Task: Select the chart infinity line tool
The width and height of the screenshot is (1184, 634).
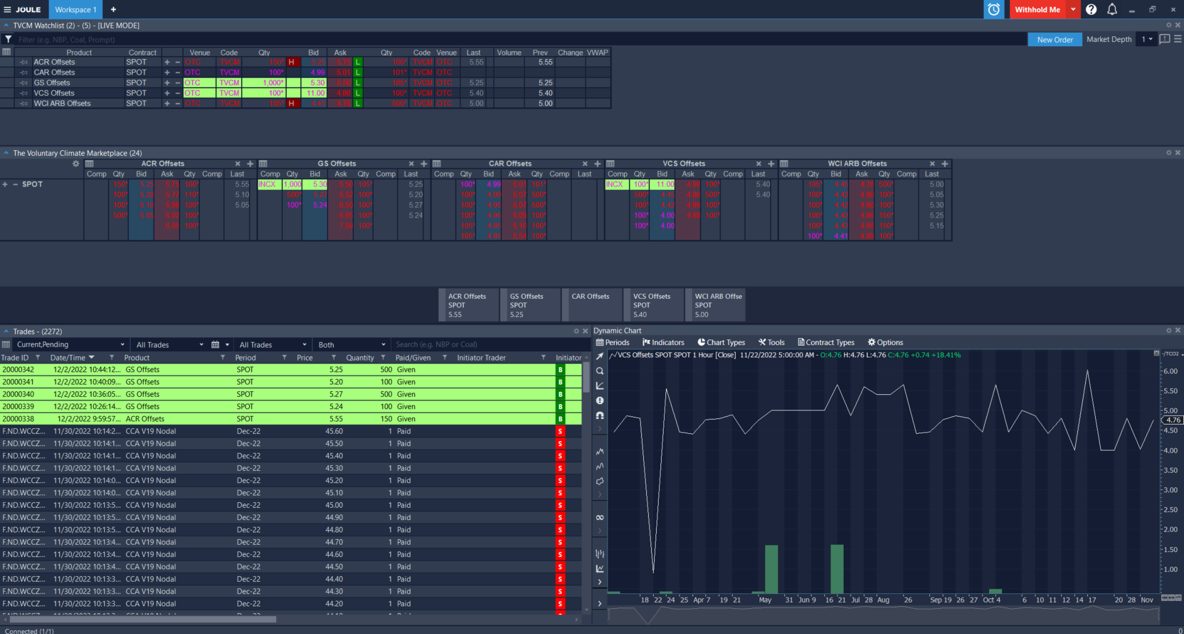Action: pos(599,518)
